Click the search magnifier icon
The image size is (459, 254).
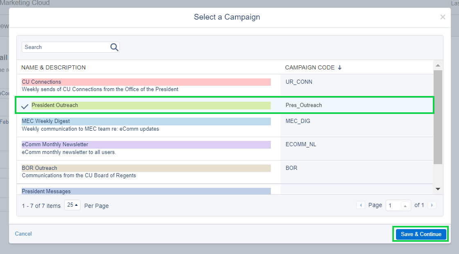(114, 47)
